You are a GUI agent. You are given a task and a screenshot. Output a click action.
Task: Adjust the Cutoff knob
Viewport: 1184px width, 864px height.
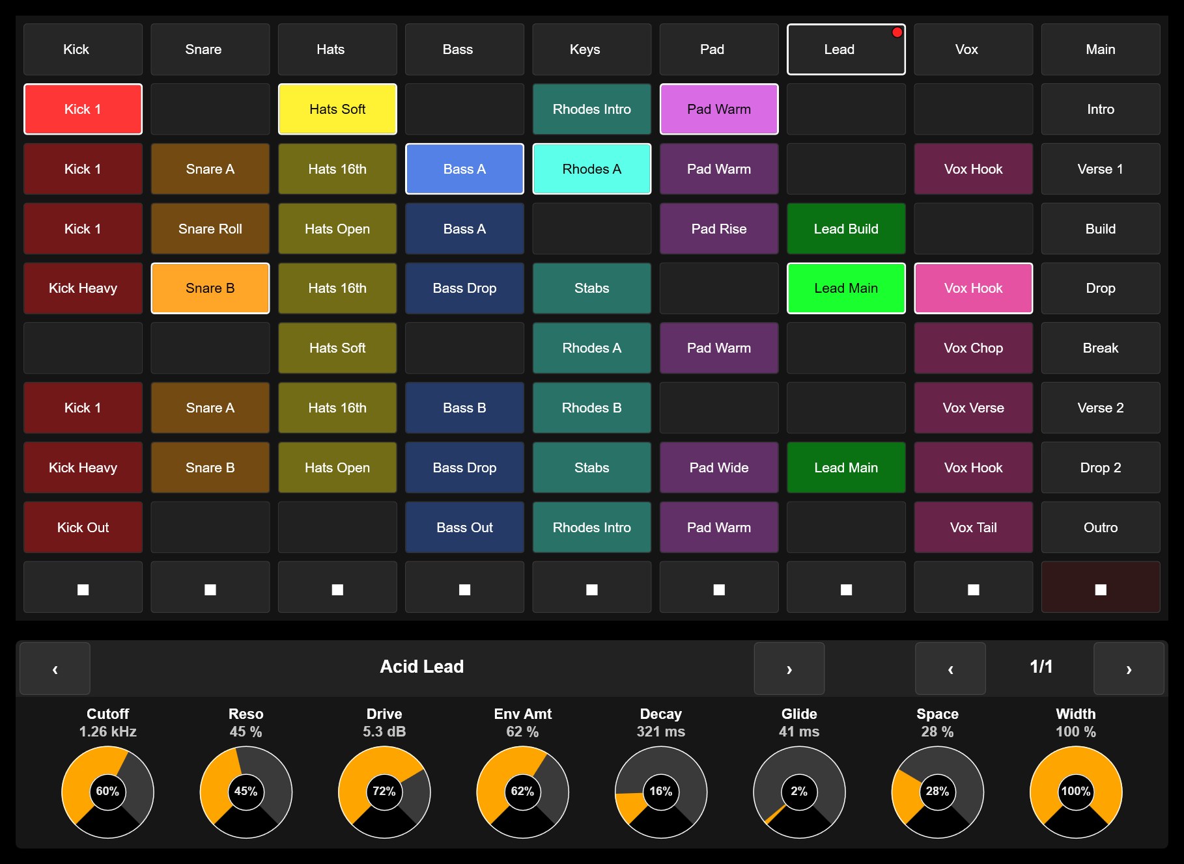pyautogui.click(x=107, y=792)
